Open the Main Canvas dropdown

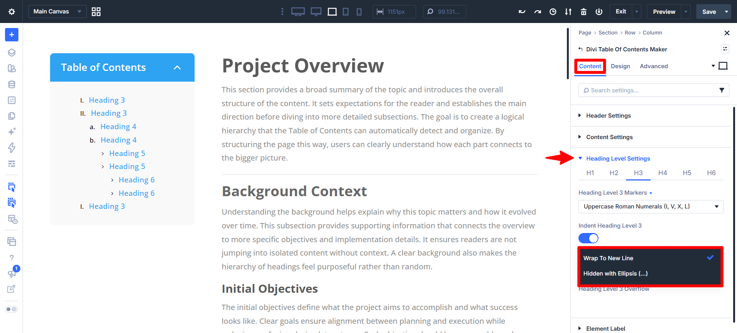click(x=57, y=11)
